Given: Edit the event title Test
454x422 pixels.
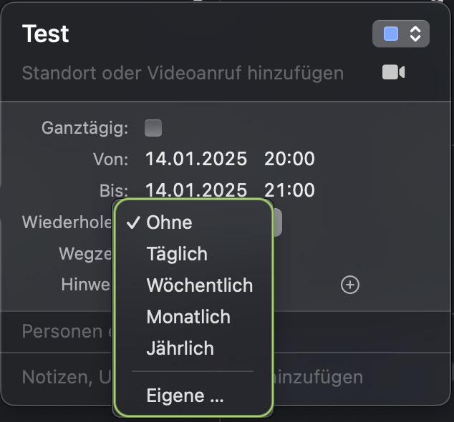Looking at the screenshot, I should (x=46, y=34).
